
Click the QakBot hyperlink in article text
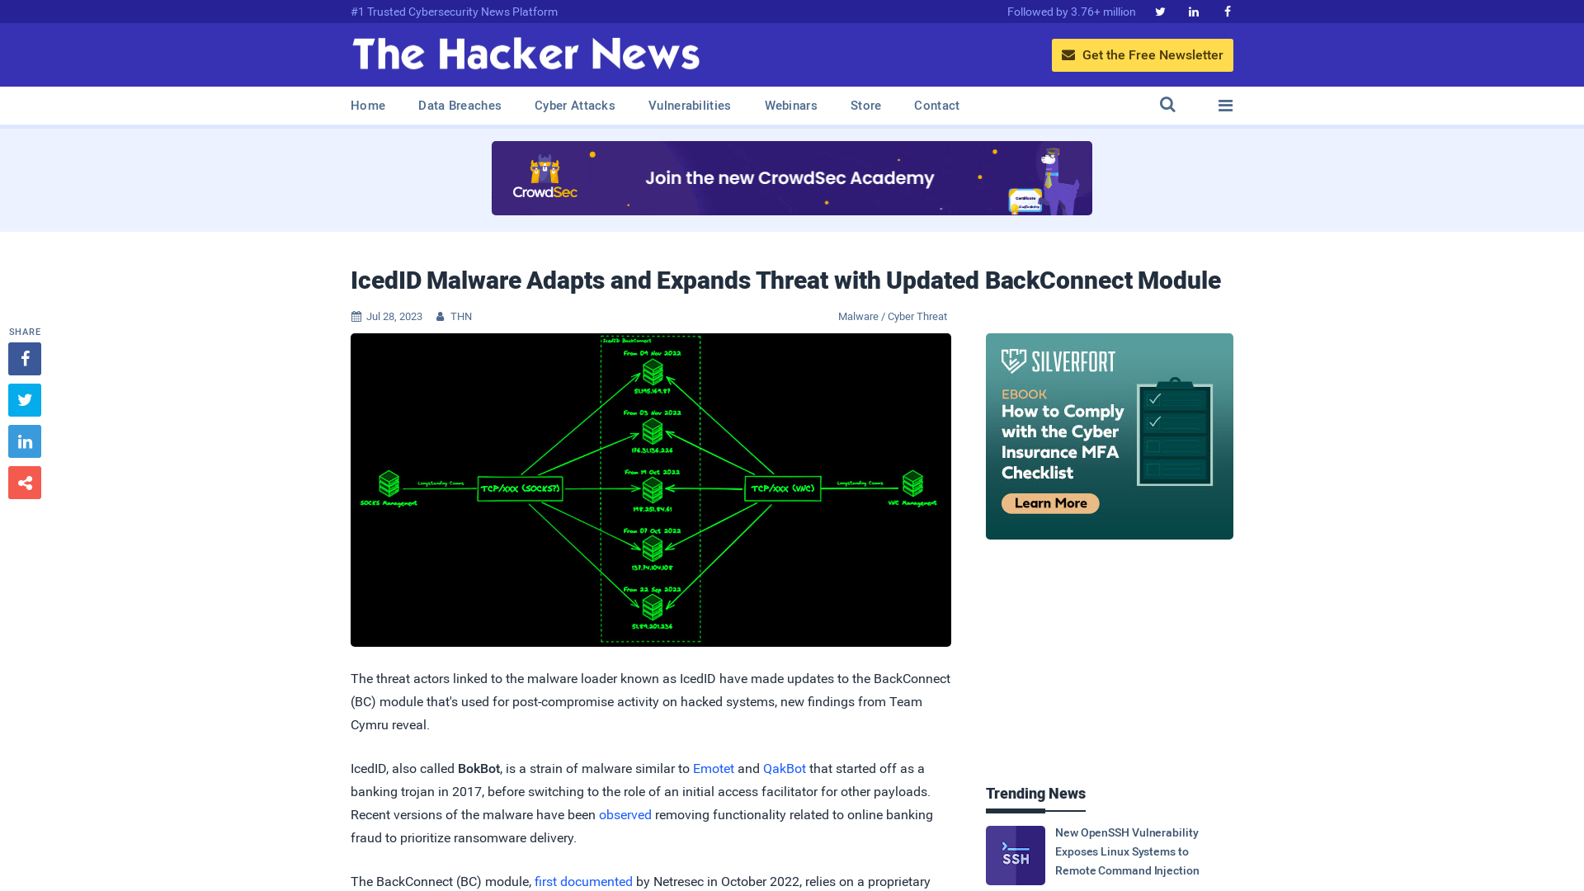785,768
